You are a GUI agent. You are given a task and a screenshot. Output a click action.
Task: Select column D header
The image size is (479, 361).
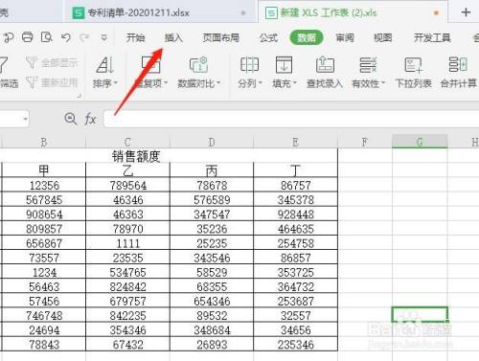212,142
